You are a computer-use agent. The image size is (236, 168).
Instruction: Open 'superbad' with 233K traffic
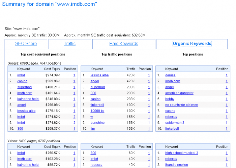coord(97,87)
